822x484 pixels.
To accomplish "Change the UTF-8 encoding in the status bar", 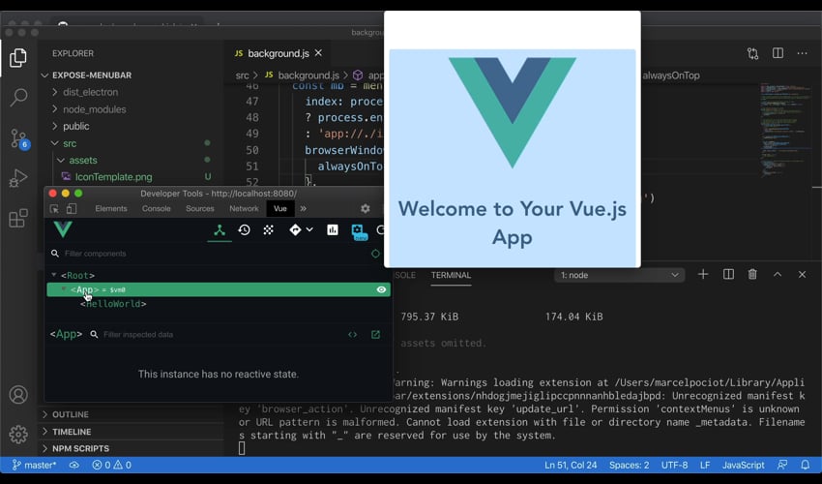I will coord(674,465).
